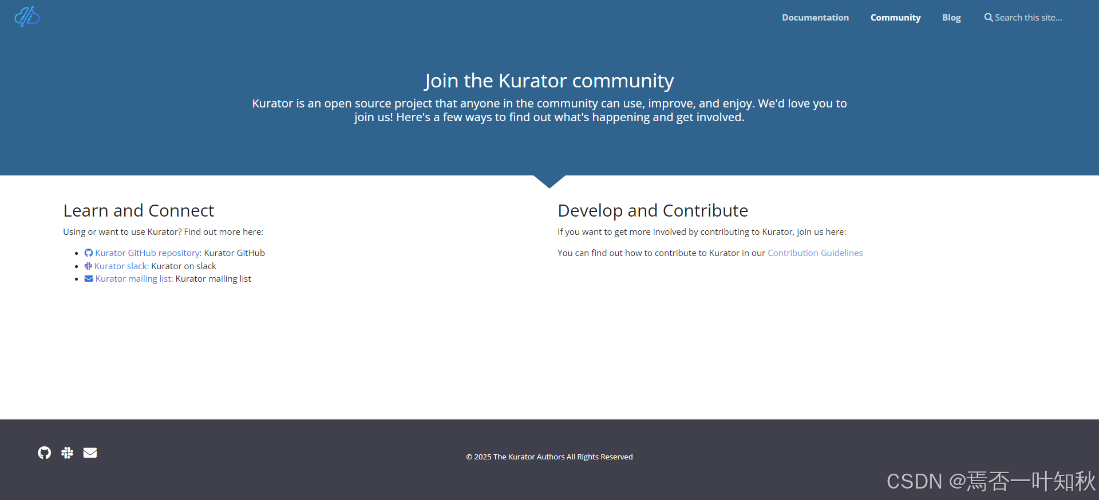The image size is (1099, 500).
Task: Click the Kurator logo in the header
Action: coord(27,17)
